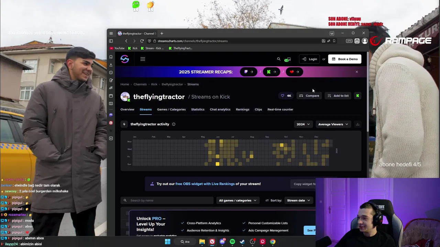Click the Search by name field

click(x=167, y=200)
